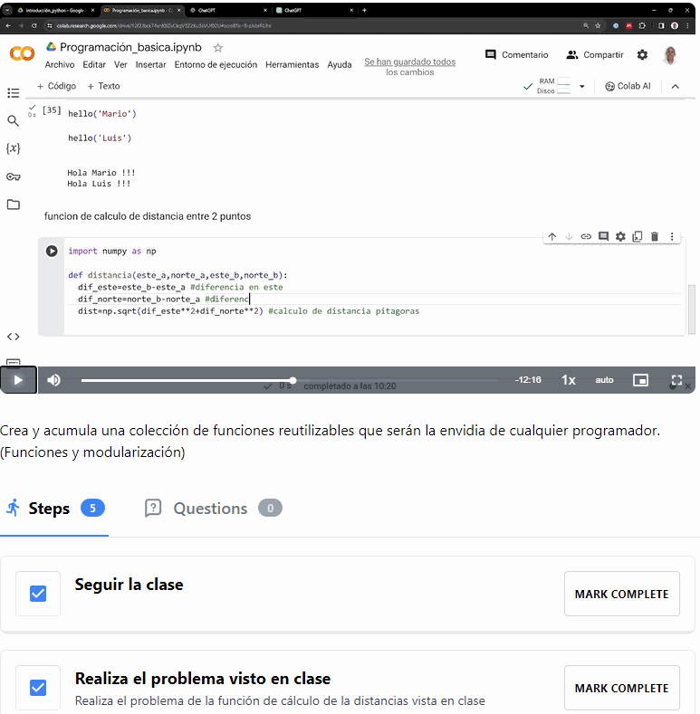Open Colab settings gear in header

tap(642, 54)
